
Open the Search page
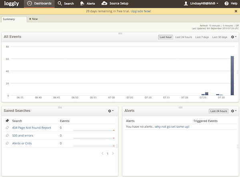[x=66, y=4]
